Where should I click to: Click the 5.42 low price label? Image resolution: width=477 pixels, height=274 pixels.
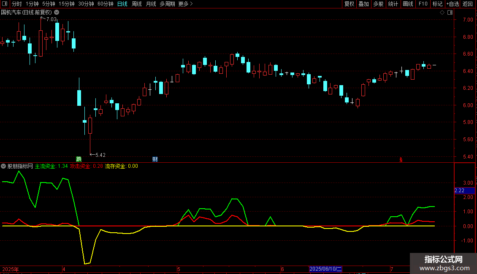tap(100, 155)
